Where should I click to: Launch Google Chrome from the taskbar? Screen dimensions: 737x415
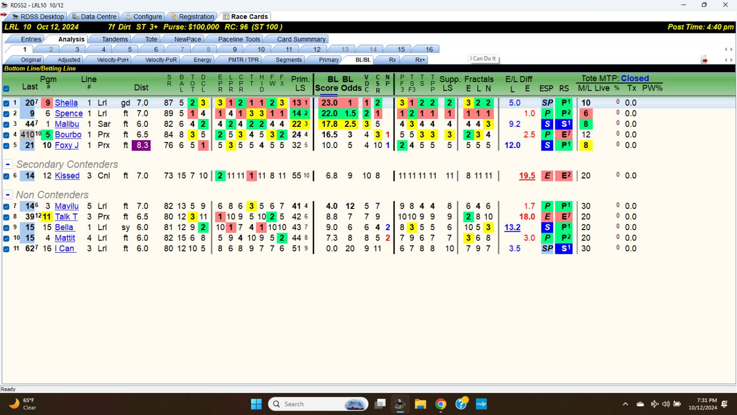pyautogui.click(x=441, y=404)
